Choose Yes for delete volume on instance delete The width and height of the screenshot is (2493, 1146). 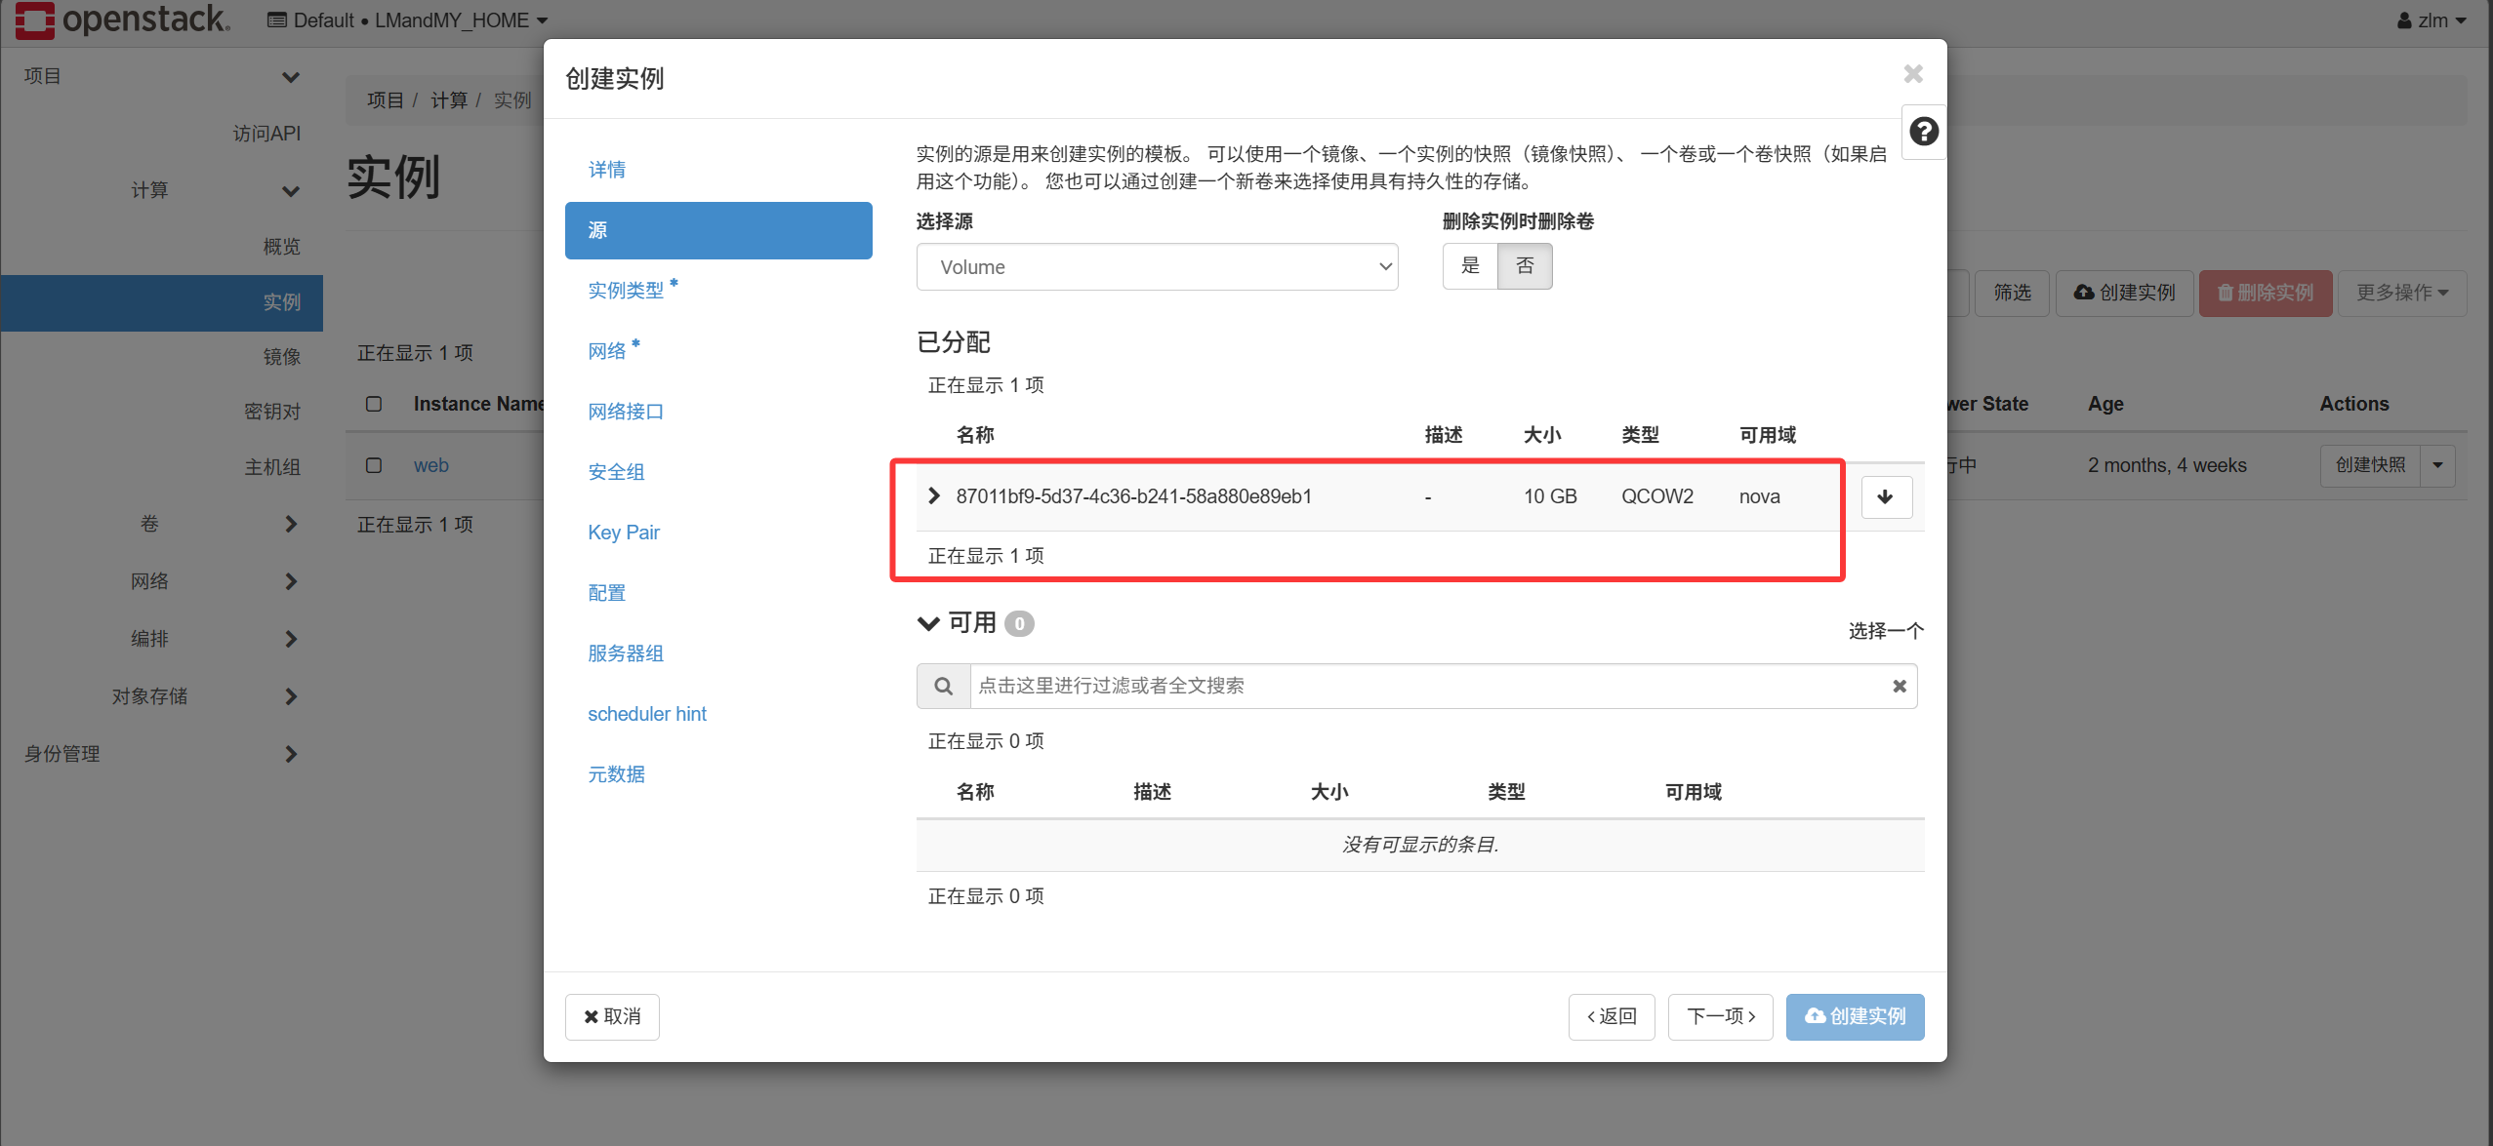(x=1470, y=266)
